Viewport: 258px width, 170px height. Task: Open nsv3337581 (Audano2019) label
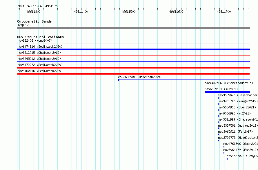pyautogui.click(x=238, y=125)
